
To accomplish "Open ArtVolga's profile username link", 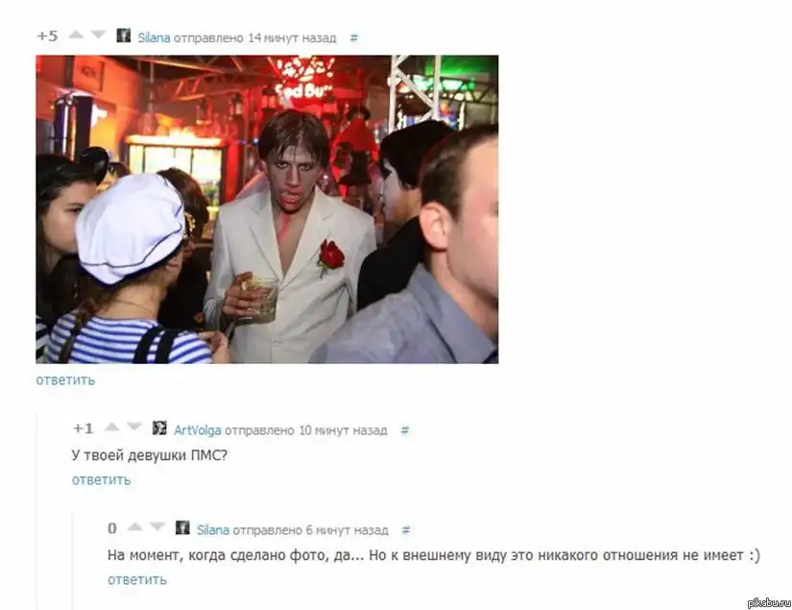I will pos(198,430).
